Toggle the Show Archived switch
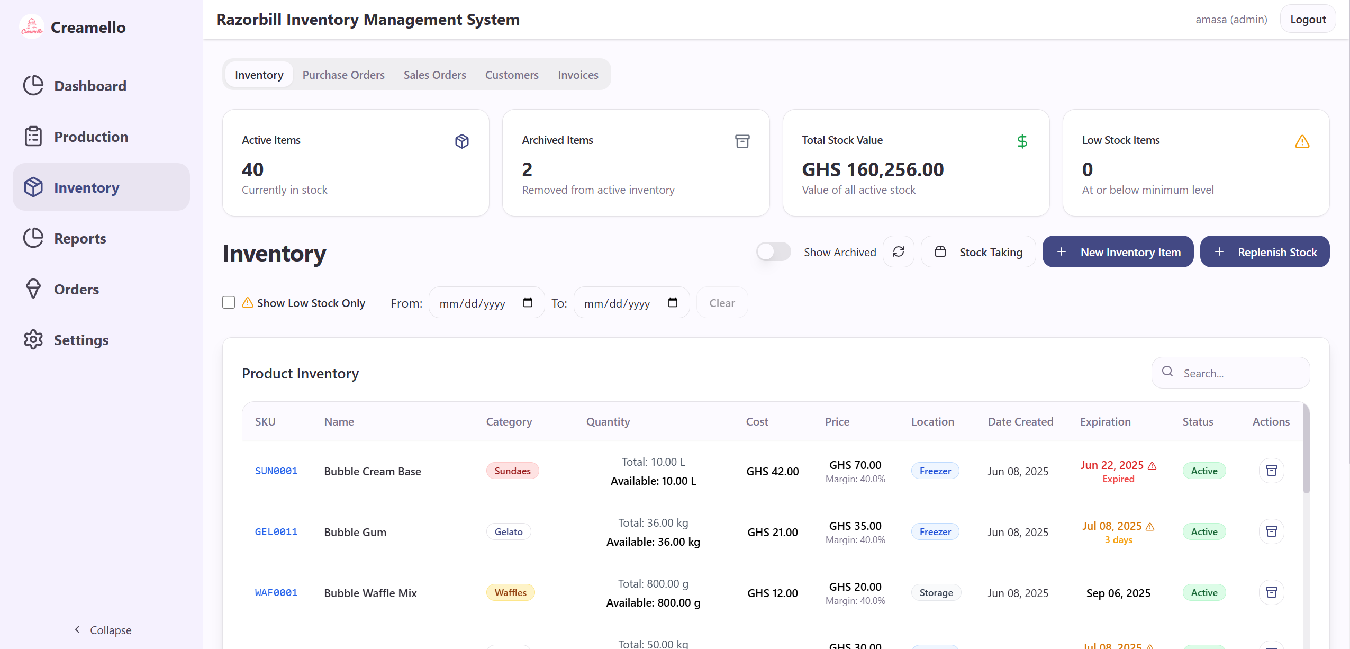Viewport: 1350px width, 649px height. (x=773, y=251)
